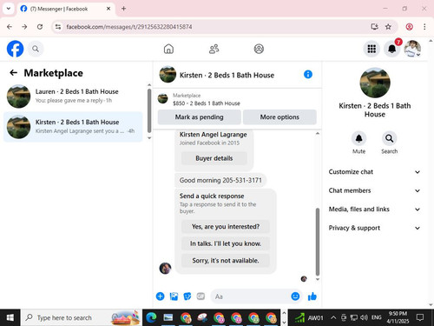This screenshot has width=434, height=326.
Task: Select the Messenger | Facebook browser tab
Action: (66, 9)
